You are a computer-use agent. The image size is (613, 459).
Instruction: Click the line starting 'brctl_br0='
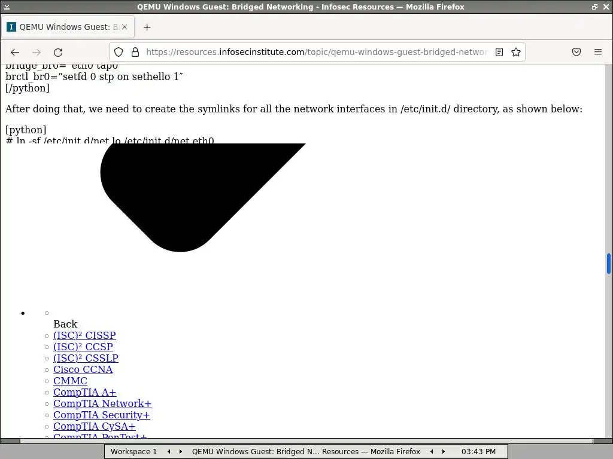pyautogui.click(x=94, y=76)
